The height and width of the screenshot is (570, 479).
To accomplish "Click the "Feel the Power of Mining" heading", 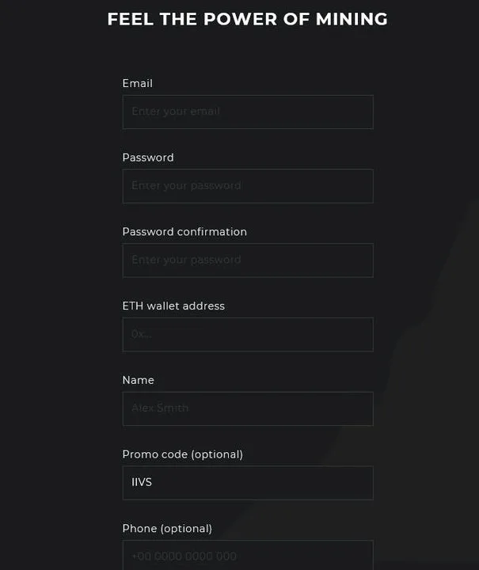I will 247,19.
